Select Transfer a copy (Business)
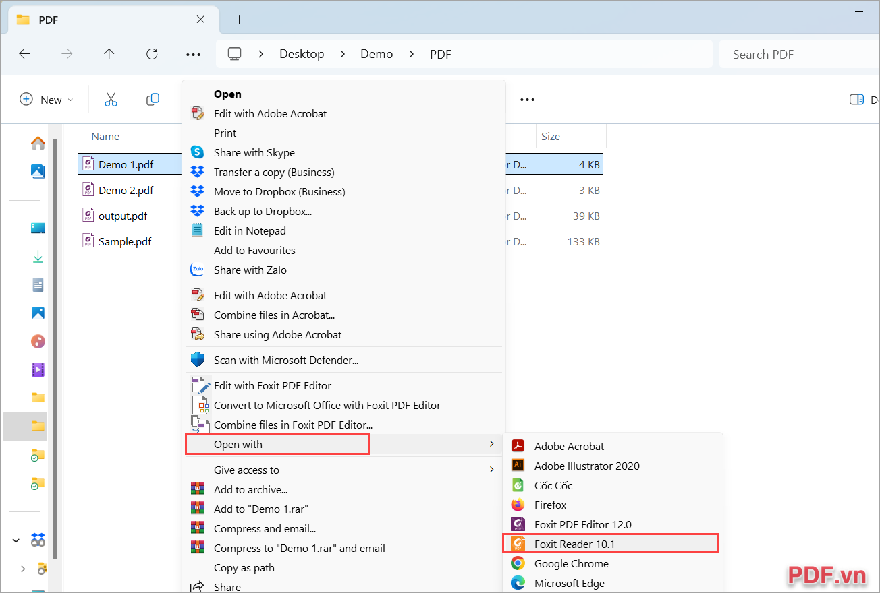The width and height of the screenshot is (880, 593). tap(274, 172)
